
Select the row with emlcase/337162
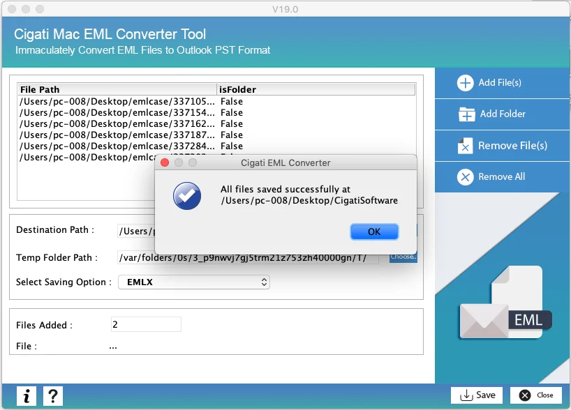(216, 123)
